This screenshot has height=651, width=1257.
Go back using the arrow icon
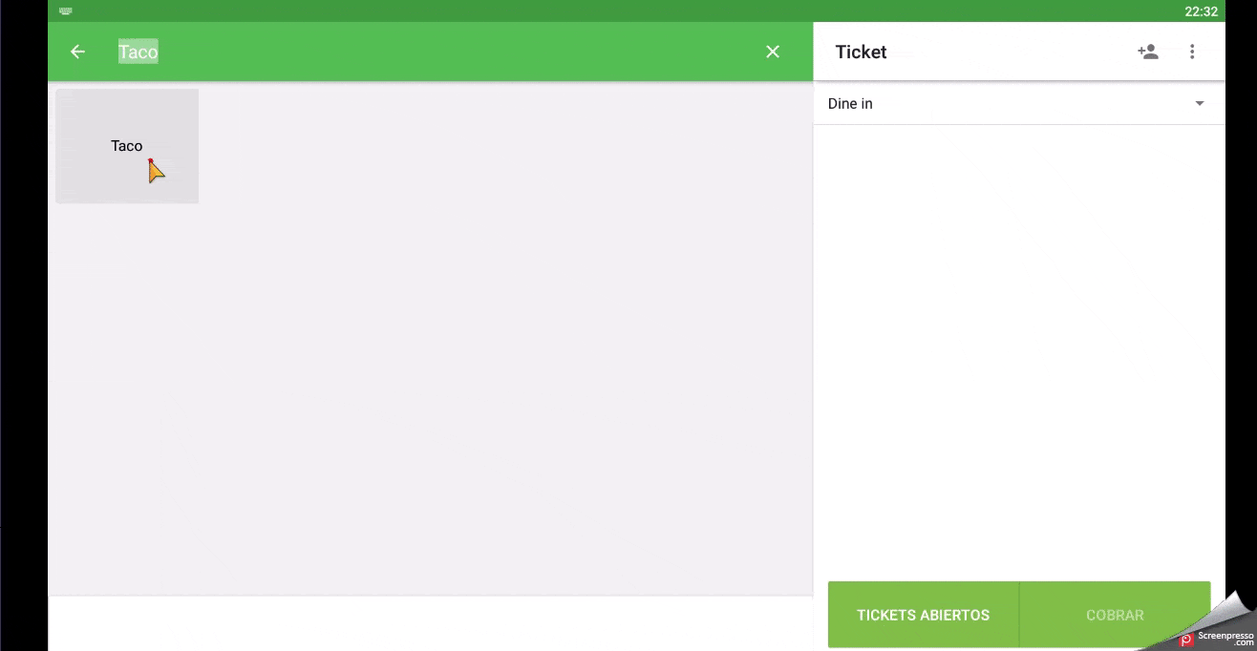pos(78,52)
